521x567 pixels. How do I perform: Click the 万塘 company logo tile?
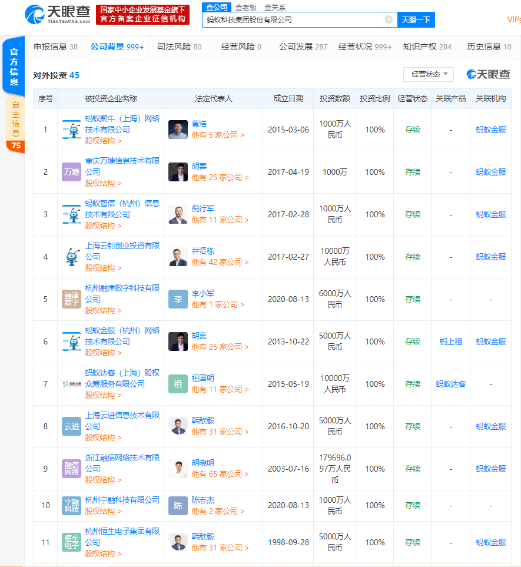(x=72, y=172)
